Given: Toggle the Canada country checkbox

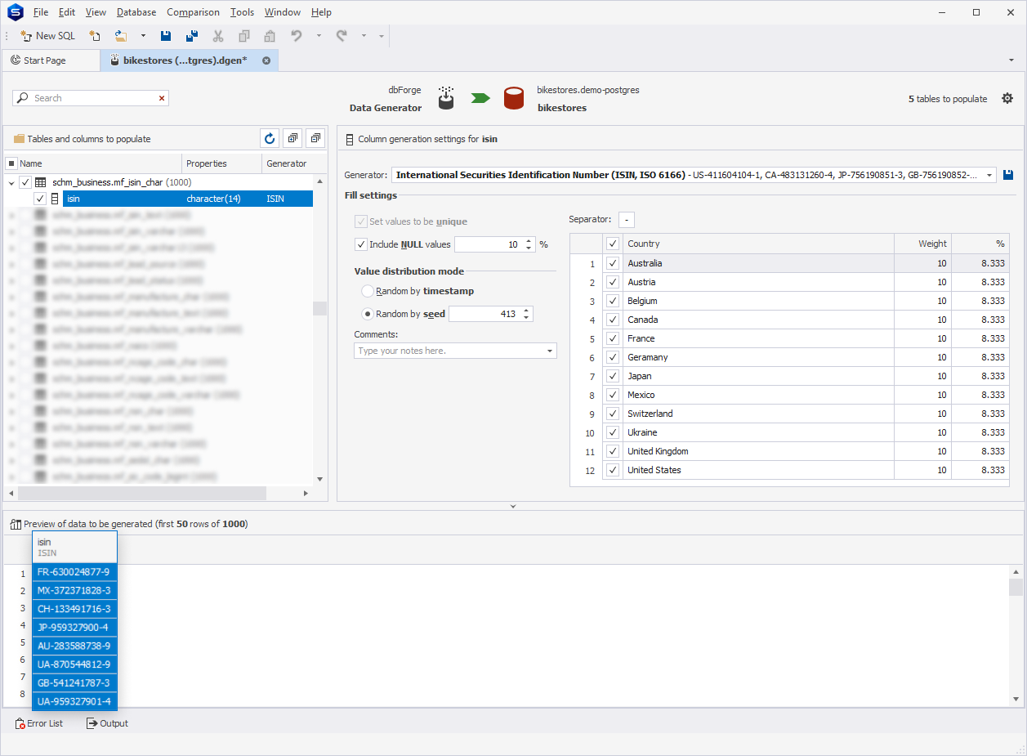Looking at the screenshot, I should pos(613,320).
